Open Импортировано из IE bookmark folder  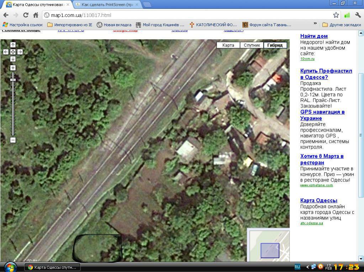pos(70,25)
